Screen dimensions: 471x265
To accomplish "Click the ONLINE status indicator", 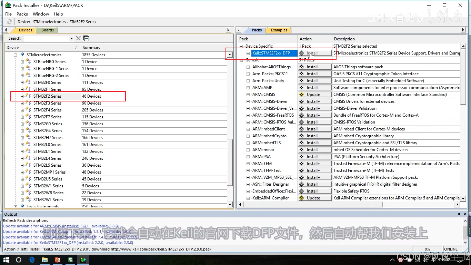I will tap(451, 249).
